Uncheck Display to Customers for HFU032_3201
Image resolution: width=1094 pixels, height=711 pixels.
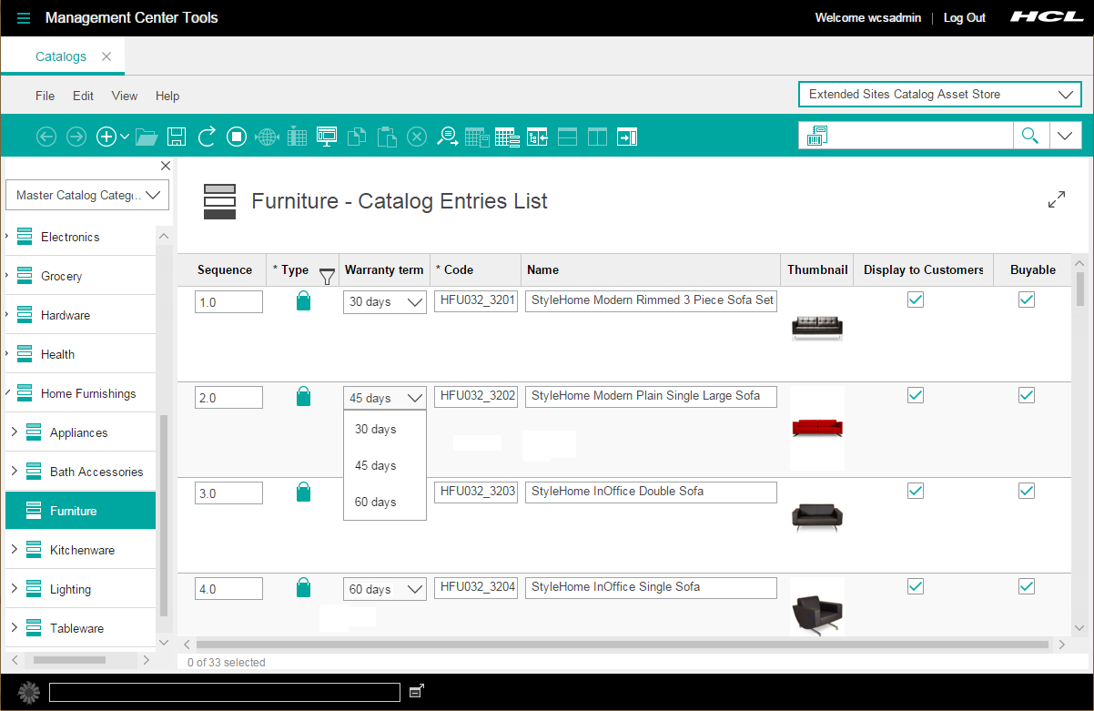916,300
